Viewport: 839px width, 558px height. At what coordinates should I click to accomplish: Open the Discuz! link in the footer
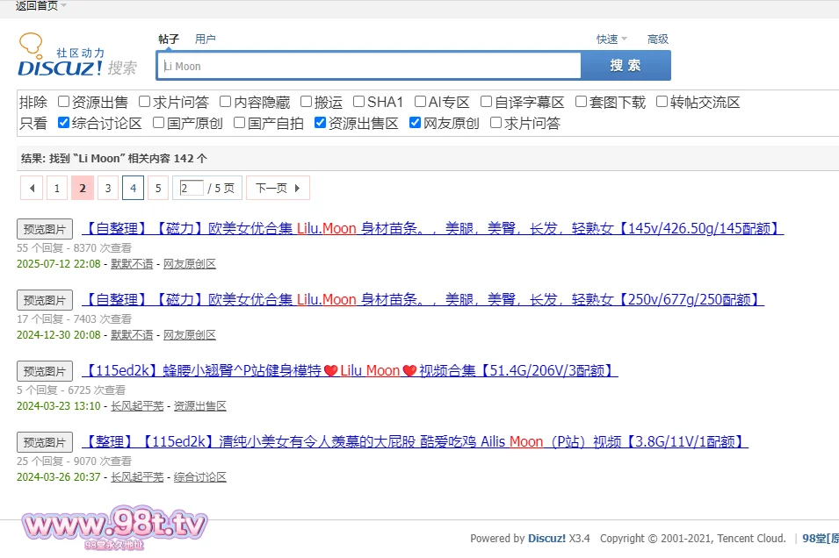coord(546,539)
